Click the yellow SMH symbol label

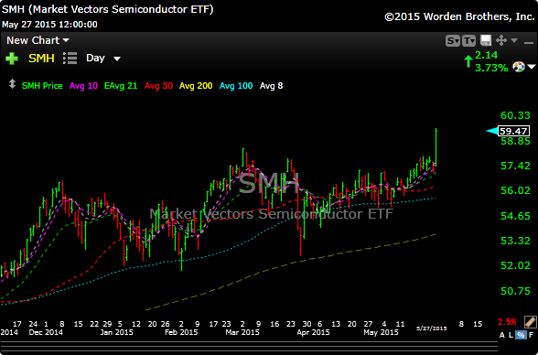pos(41,59)
